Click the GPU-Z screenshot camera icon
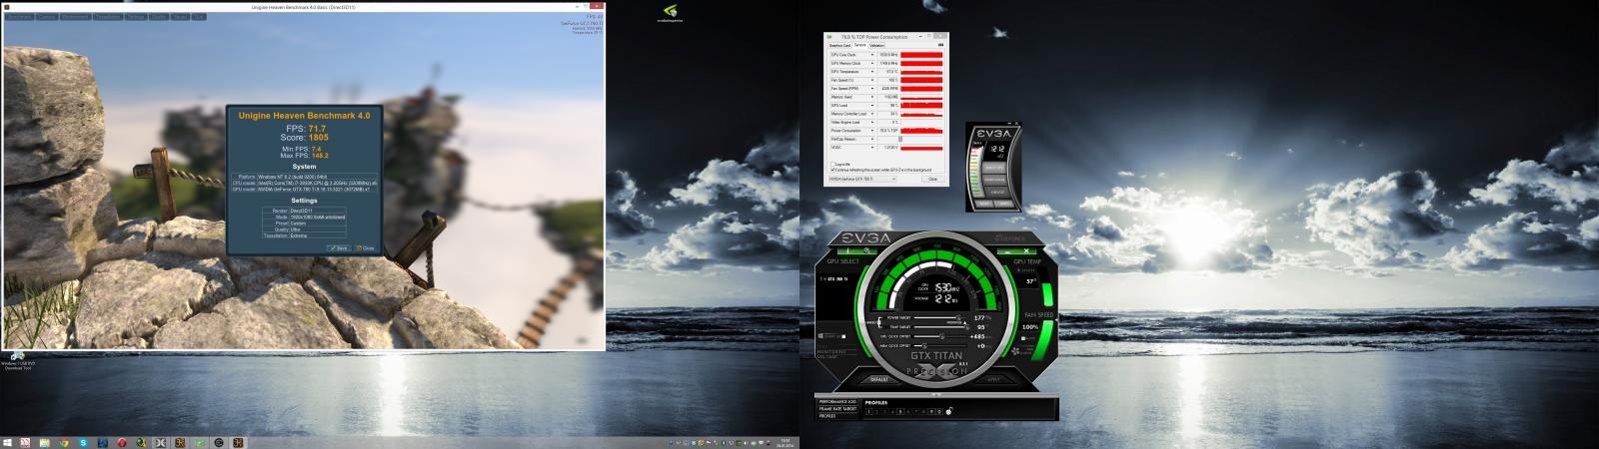This screenshot has height=449, width=1599. click(x=940, y=45)
